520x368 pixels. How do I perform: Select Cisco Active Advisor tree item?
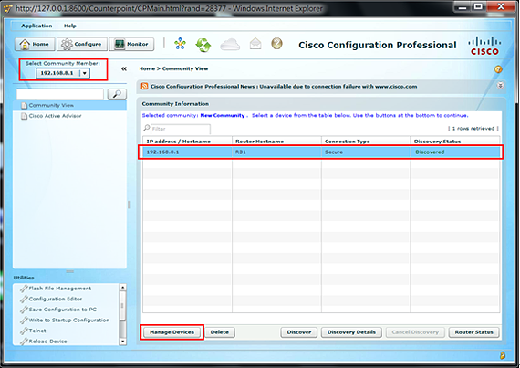(55, 116)
